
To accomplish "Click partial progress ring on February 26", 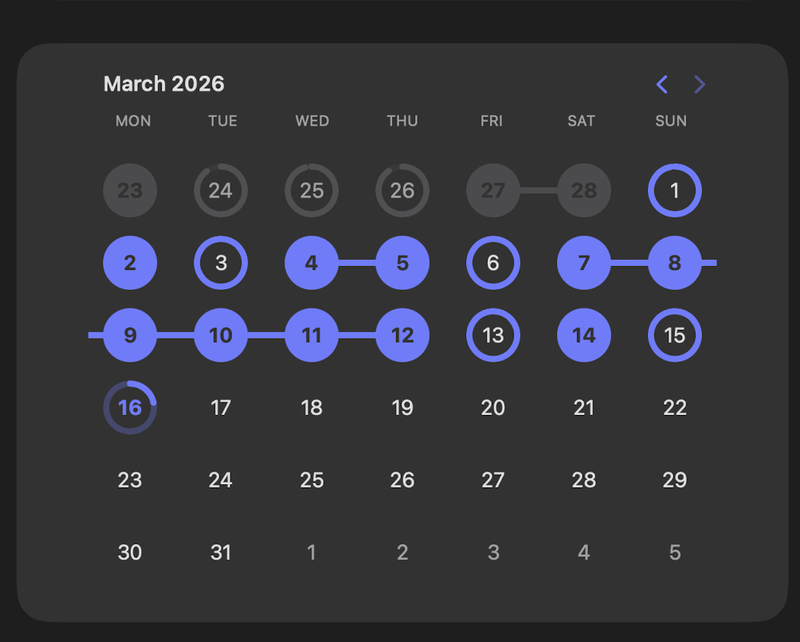I will point(402,191).
